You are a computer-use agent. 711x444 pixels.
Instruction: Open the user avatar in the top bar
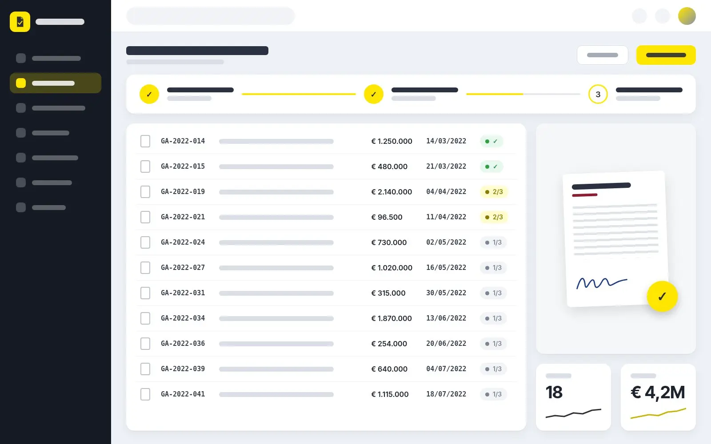[687, 16]
